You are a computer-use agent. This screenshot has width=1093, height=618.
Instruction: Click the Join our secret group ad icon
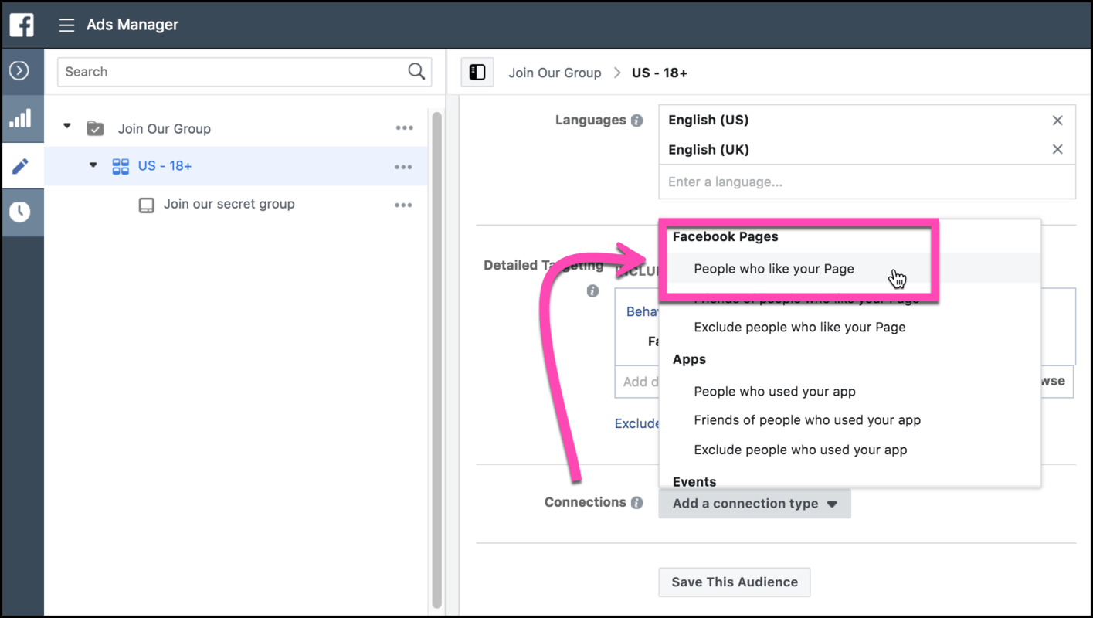146,205
